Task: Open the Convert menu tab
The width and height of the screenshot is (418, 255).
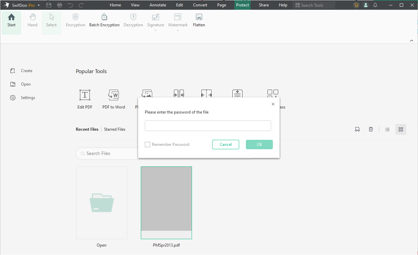Action: (200, 5)
